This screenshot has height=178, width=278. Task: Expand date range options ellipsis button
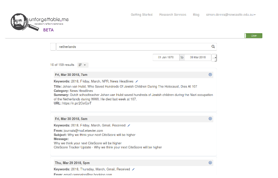(214, 58)
